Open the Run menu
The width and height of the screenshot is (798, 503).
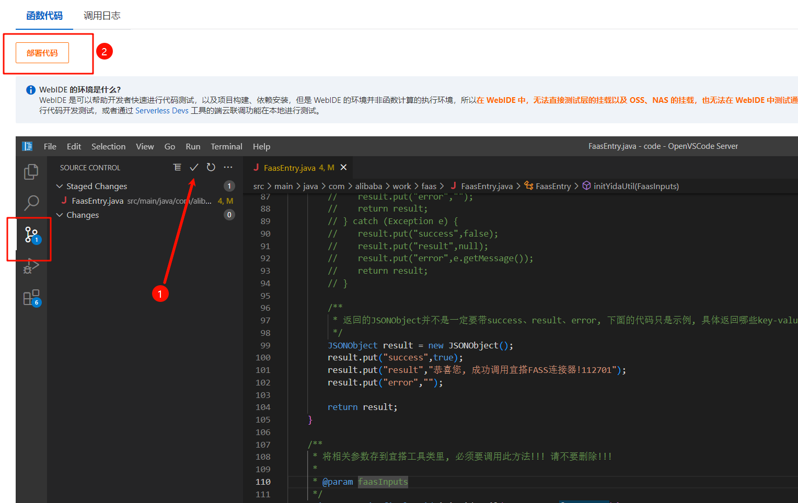193,146
